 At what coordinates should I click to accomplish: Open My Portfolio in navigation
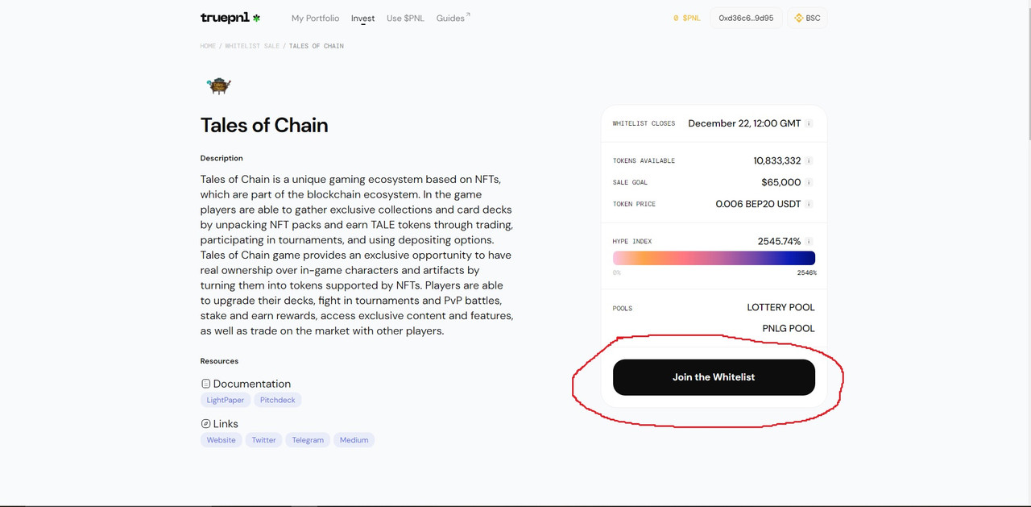(315, 18)
